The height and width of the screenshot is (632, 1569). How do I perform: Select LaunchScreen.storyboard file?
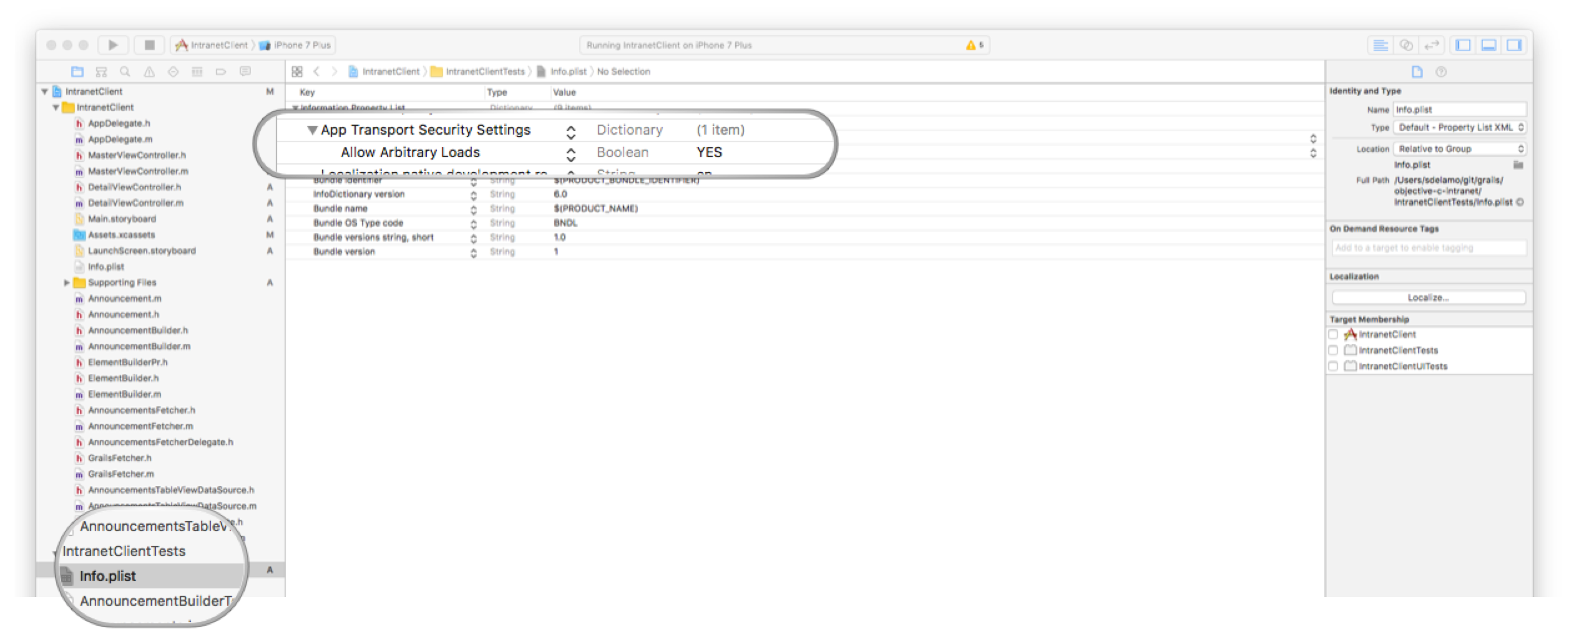click(142, 251)
